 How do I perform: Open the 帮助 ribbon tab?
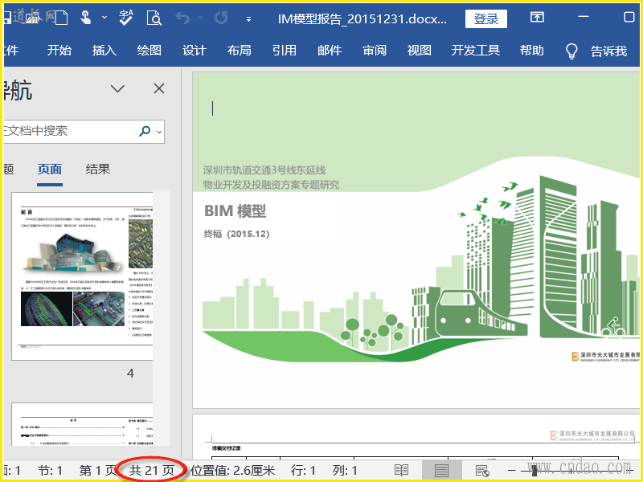point(531,51)
